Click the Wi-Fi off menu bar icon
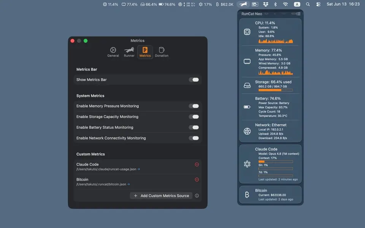This screenshot has width=365, height=228. coord(286,4)
